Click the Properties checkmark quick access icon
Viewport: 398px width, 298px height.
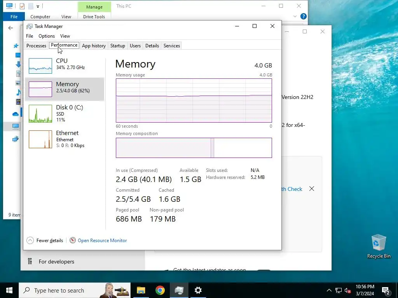(22, 6)
